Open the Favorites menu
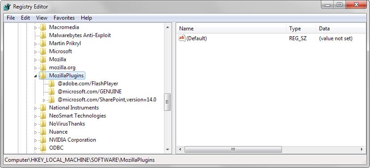 tap(64, 18)
